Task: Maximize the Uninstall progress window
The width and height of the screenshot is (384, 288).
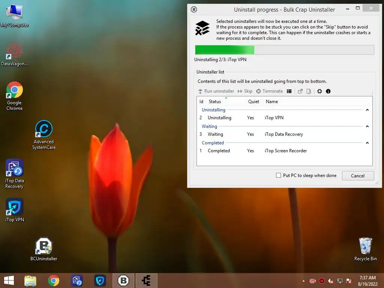Action: (x=358, y=8)
